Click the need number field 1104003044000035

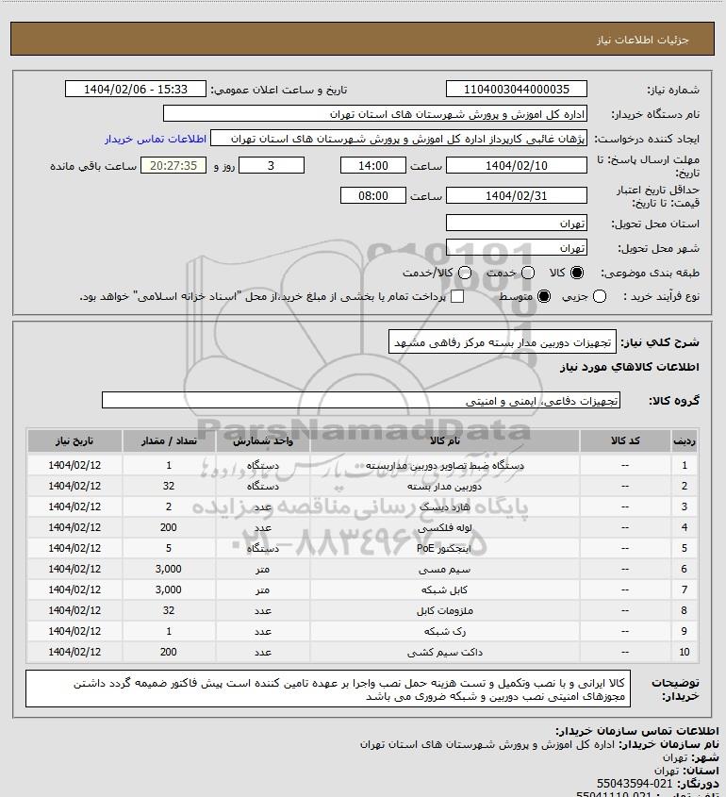click(x=516, y=89)
